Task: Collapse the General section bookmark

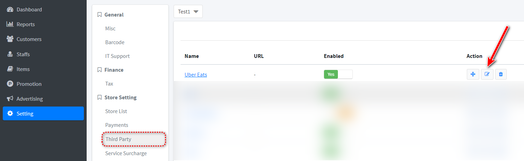Action: (x=99, y=15)
